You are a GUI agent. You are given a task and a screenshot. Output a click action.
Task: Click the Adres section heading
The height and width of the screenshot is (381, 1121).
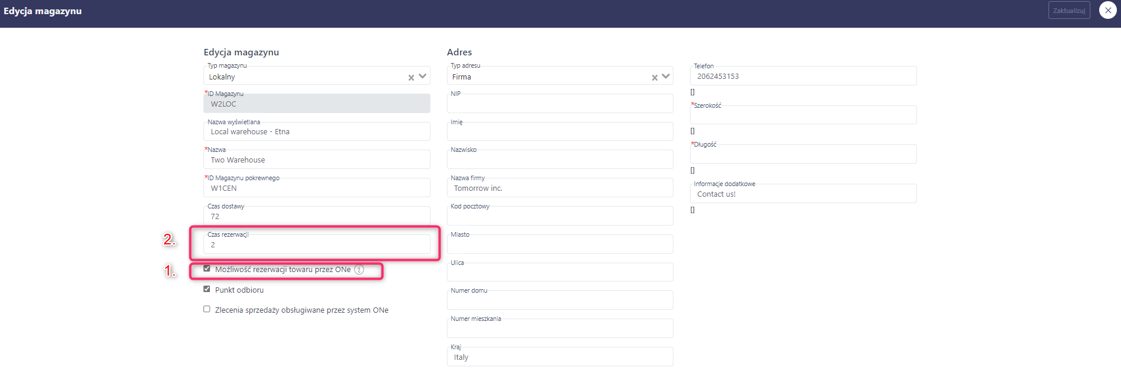point(459,52)
